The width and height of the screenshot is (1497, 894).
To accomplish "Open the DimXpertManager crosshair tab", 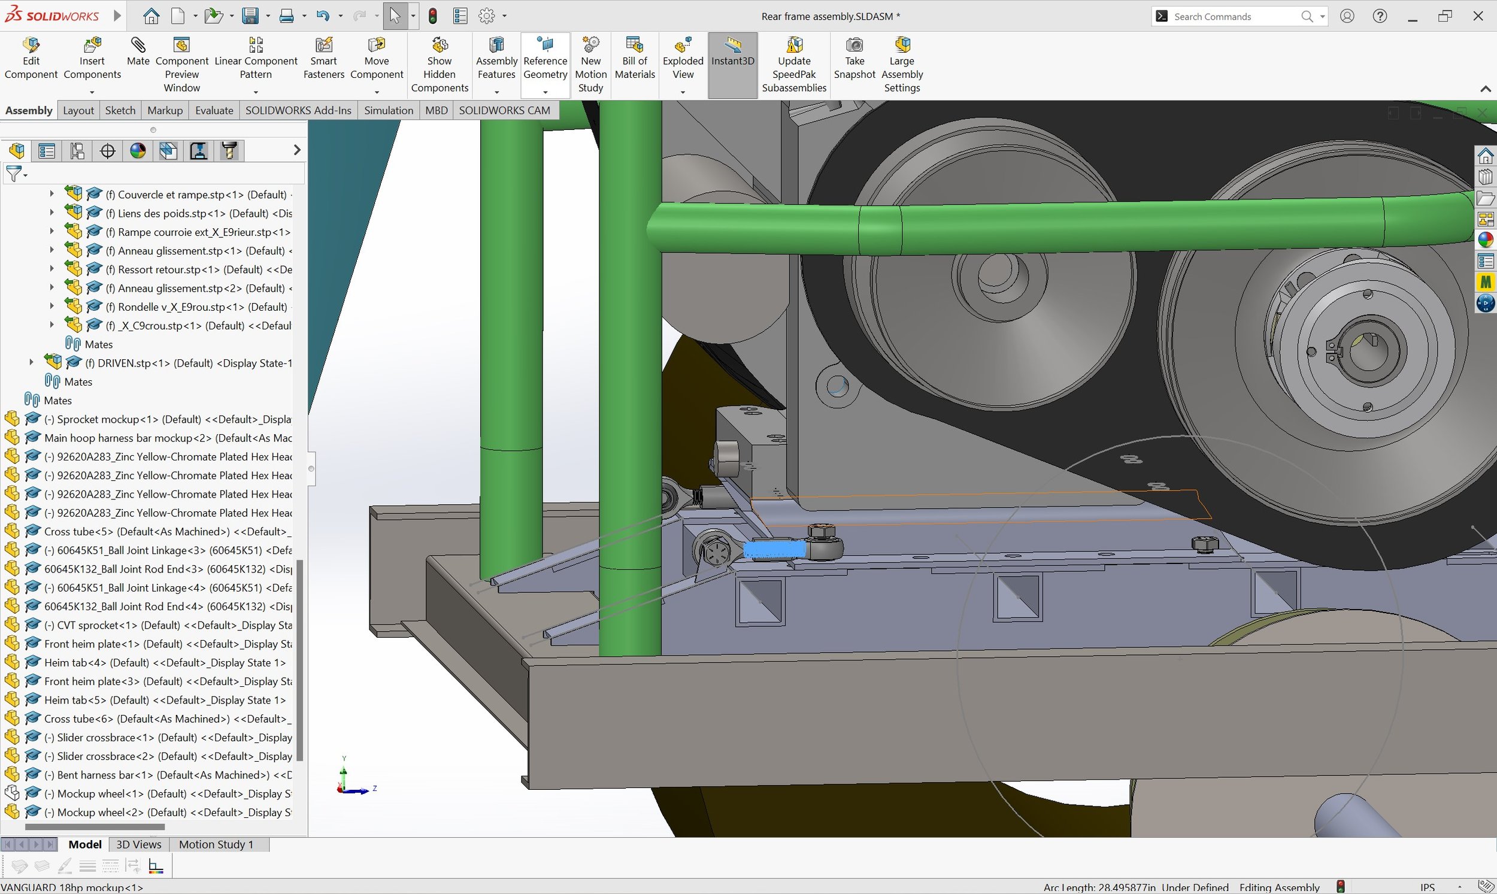I will [108, 151].
